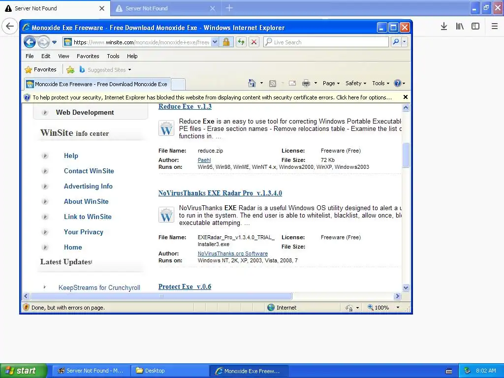Click the Print icon in command bar

pos(306,83)
